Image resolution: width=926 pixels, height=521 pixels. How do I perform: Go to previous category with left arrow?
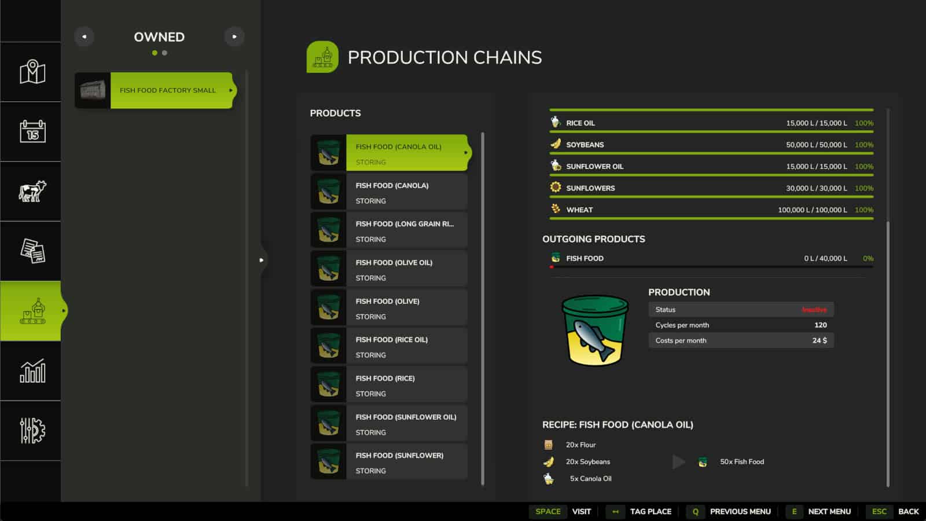[84, 36]
